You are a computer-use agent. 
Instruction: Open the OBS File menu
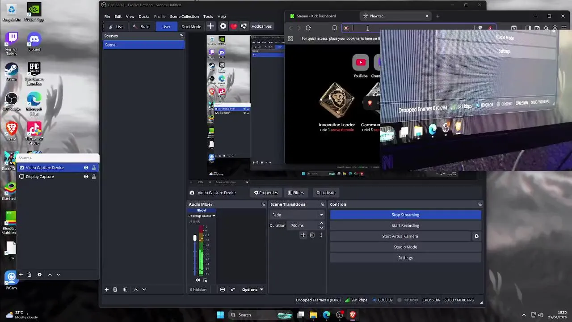point(107,17)
